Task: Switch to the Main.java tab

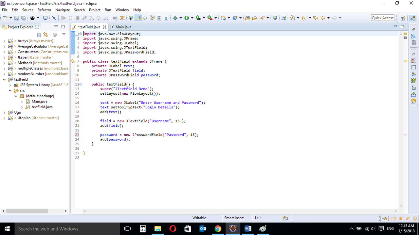Action: pyautogui.click(x=123, y=27)
